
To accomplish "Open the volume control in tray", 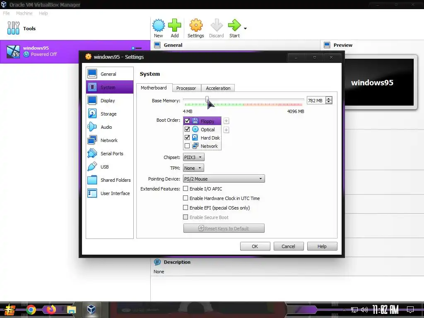I will click(x=364, y=310).
